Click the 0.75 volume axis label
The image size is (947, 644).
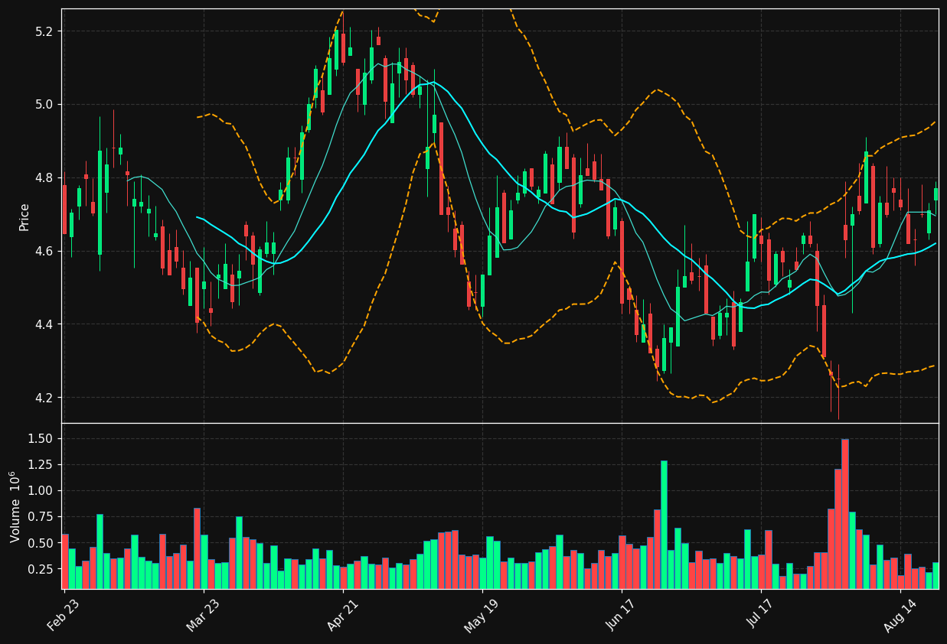pos(40,517)
